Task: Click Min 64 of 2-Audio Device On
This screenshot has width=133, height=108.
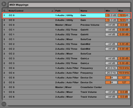Action: coord(111,82)
